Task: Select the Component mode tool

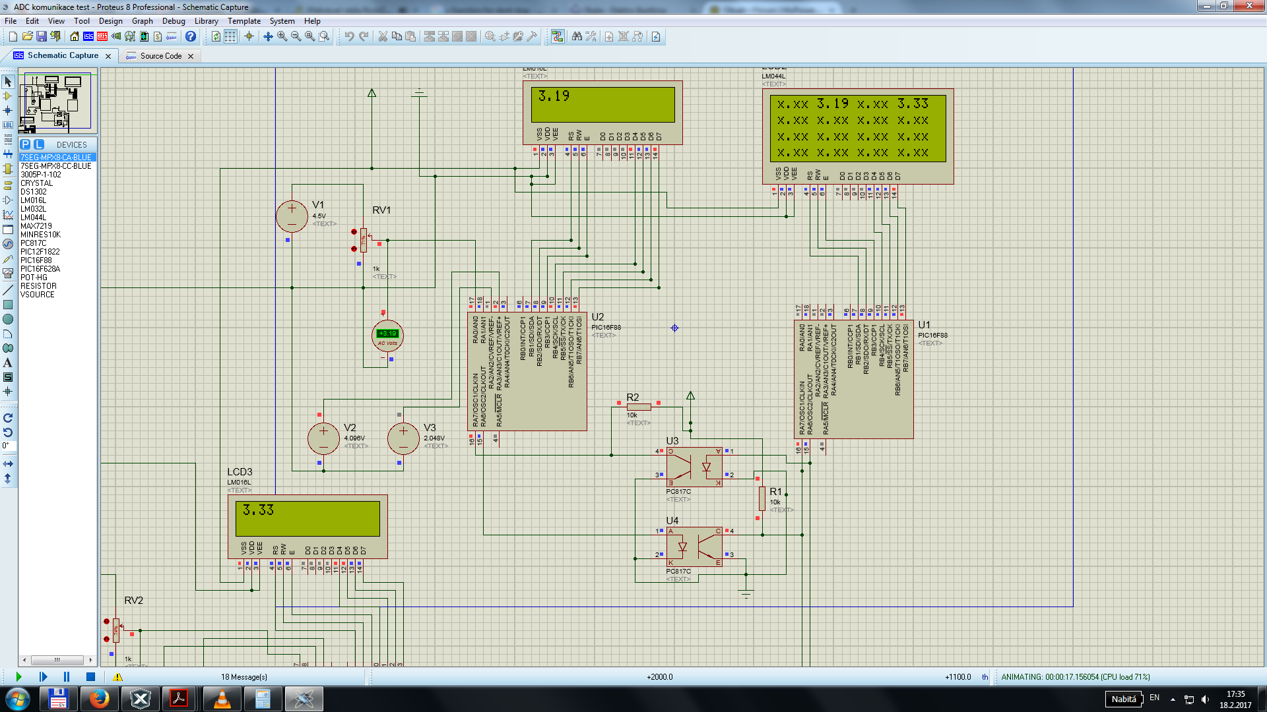Action: point(8,96)
